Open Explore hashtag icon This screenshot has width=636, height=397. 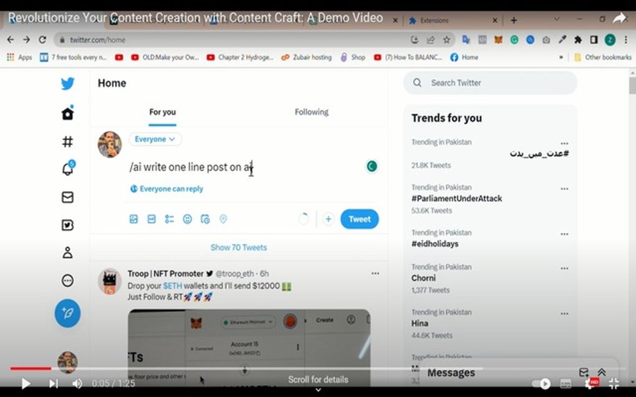(x=68, y=141)
